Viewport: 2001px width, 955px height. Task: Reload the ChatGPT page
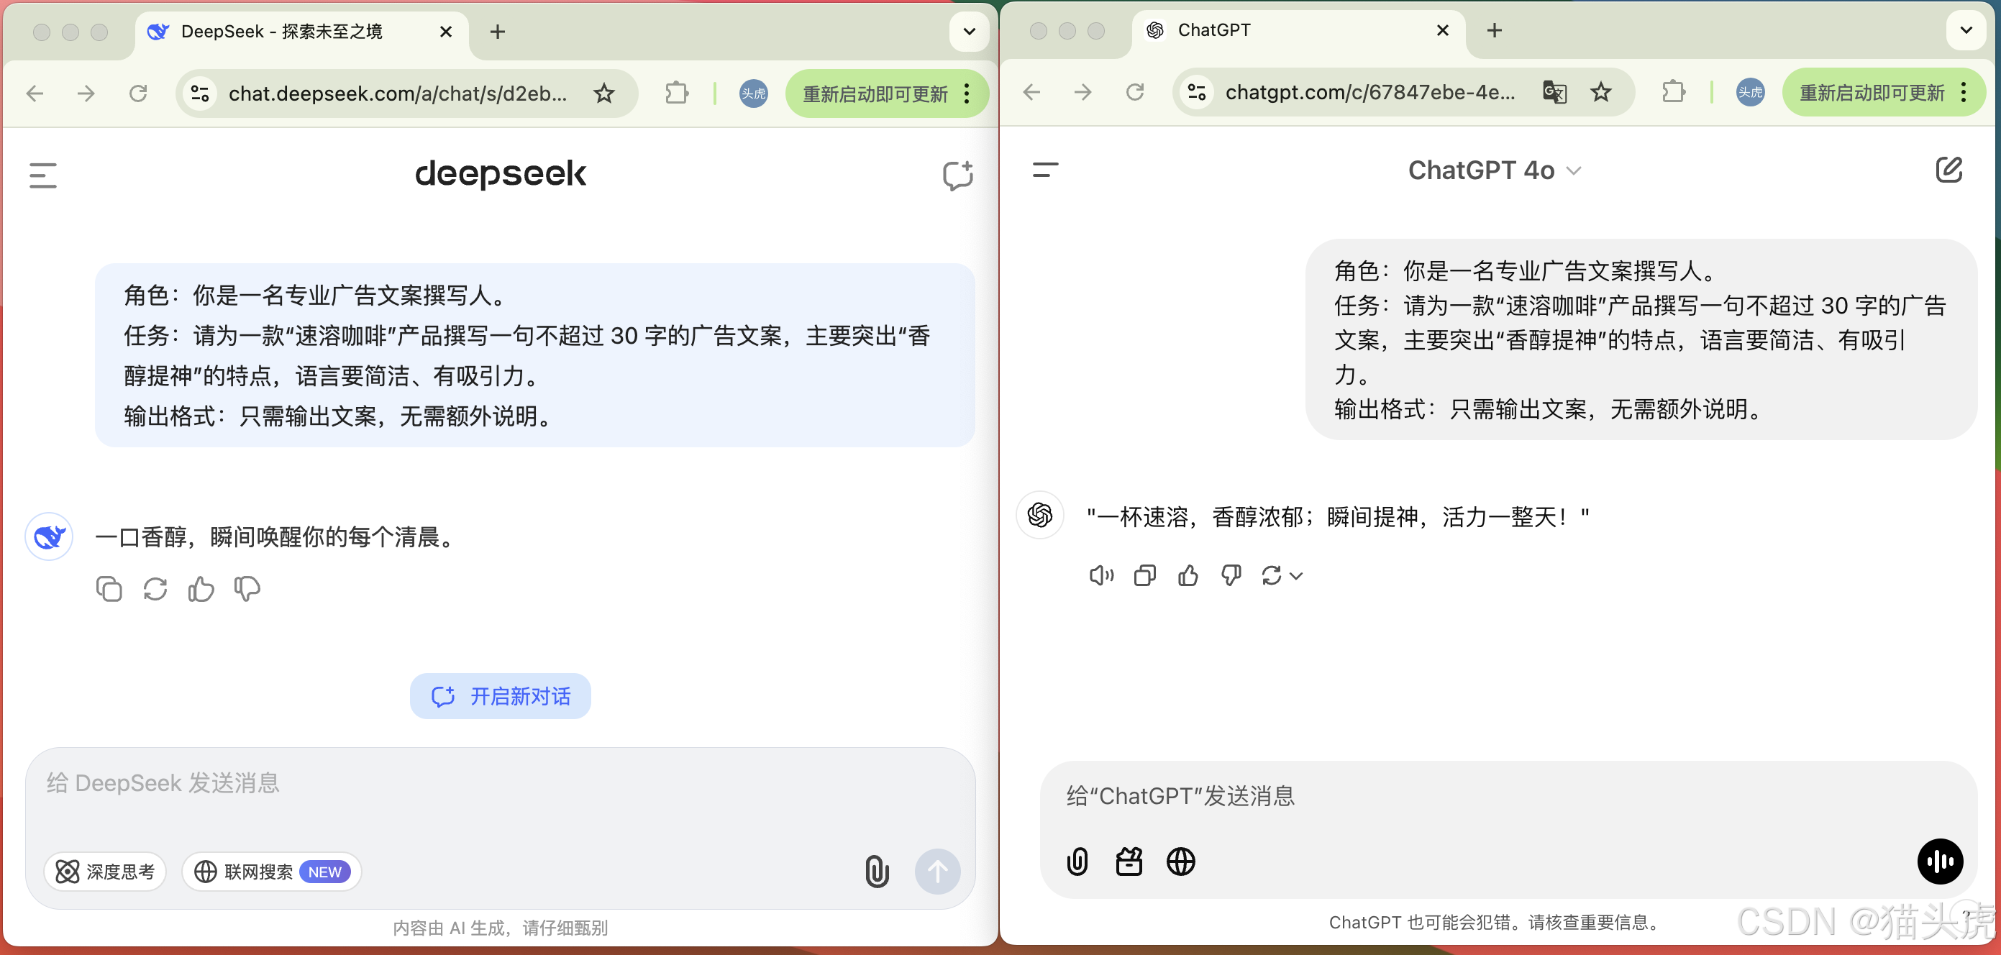coord(1135,92)
